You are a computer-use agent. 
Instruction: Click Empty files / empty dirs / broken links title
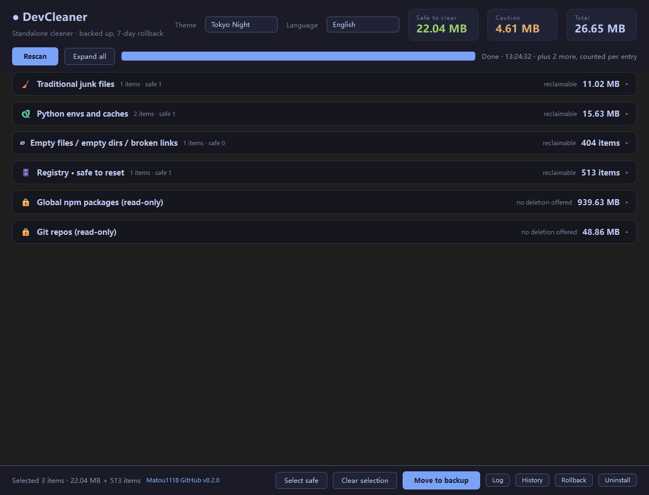pos(104,143)
